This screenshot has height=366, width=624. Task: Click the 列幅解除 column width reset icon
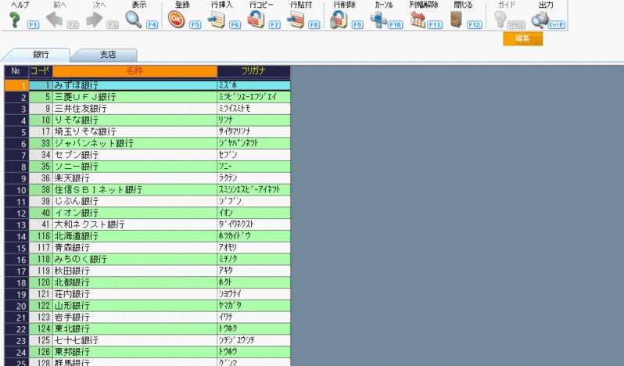(x=418, y=20)
